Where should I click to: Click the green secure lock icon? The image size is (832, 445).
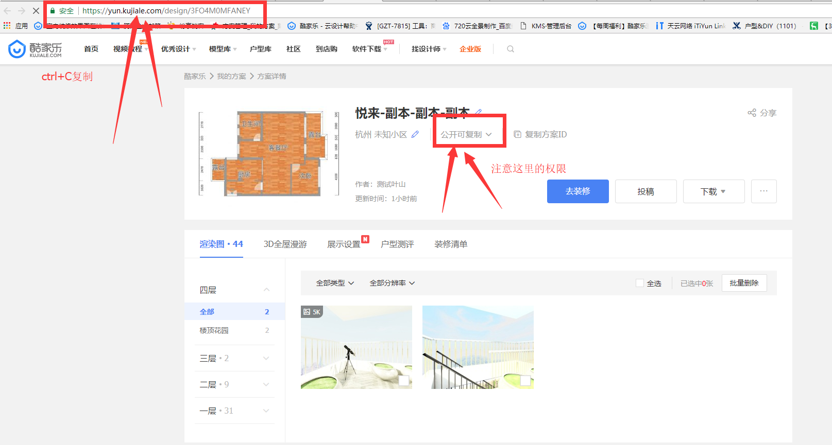coord(53,10)
